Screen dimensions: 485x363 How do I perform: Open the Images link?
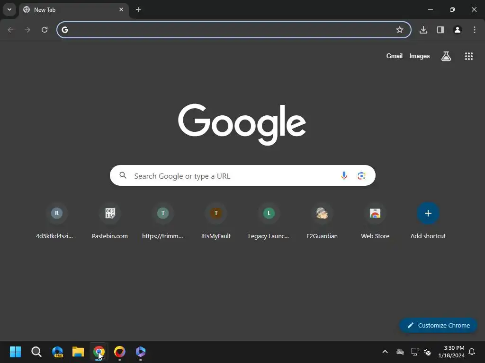420,56
